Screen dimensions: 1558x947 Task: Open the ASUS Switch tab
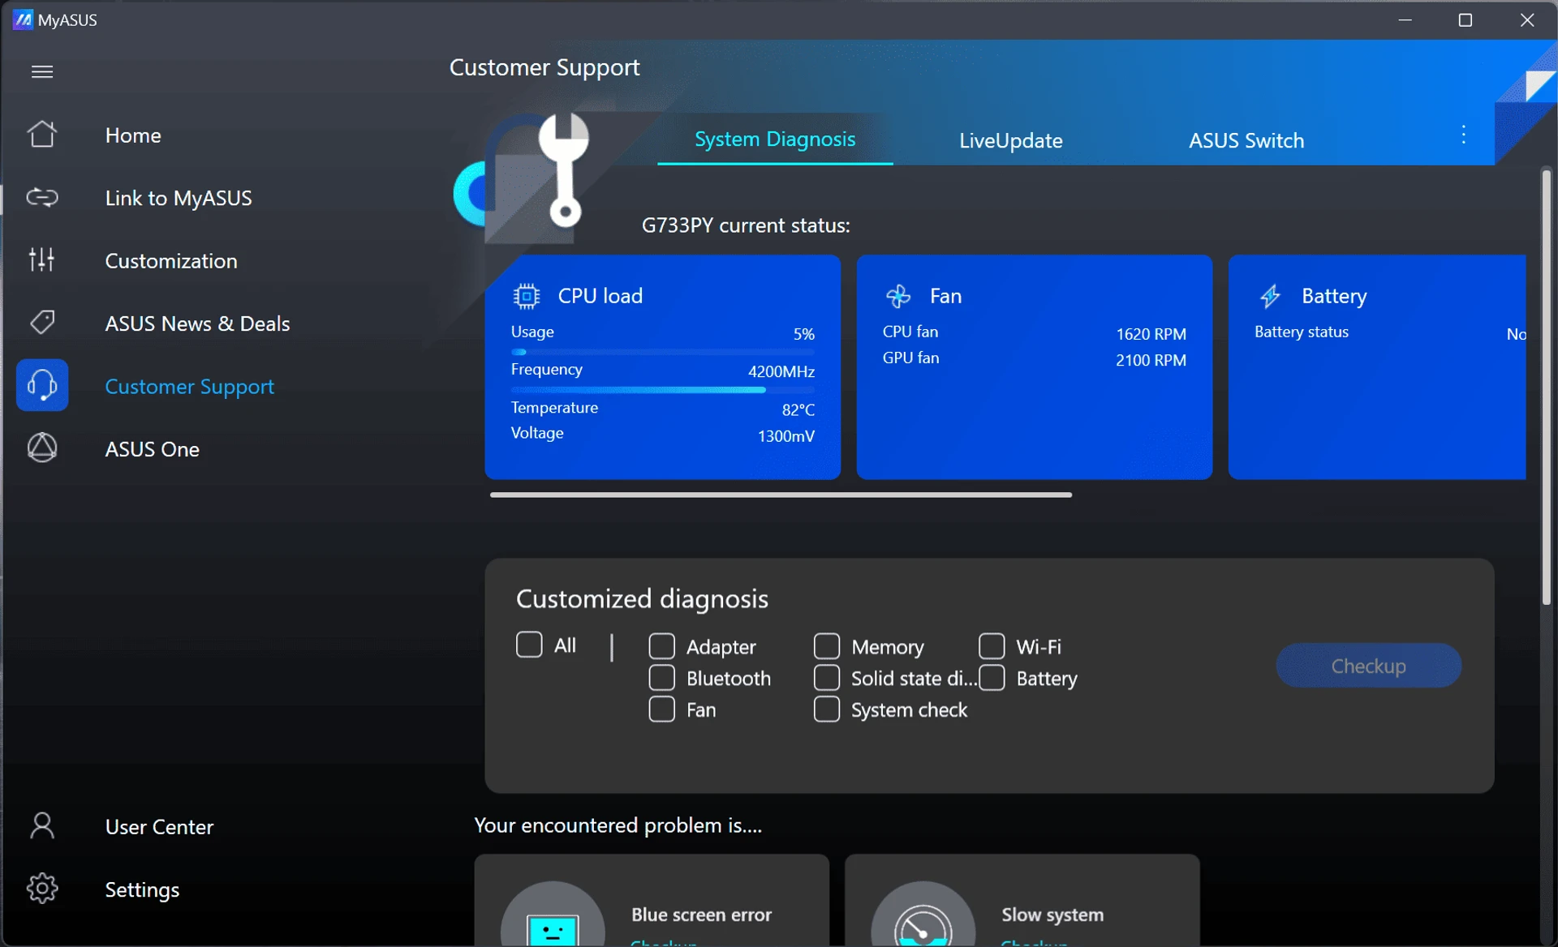point(1246,140)
